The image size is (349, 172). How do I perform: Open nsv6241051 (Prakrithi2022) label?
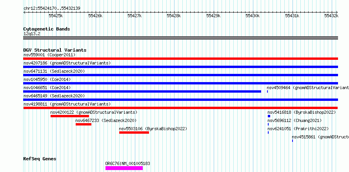[298, 129]
